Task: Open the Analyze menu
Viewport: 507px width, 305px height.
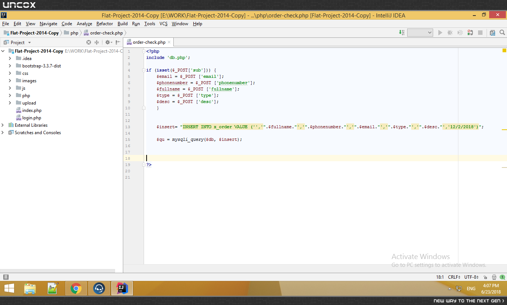Action: (84, 24)
